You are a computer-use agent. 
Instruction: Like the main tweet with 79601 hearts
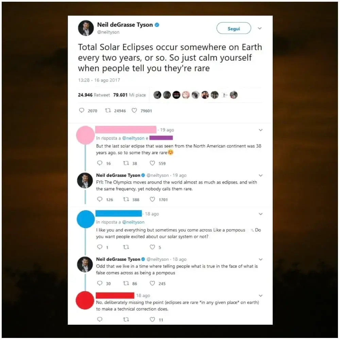134,111
